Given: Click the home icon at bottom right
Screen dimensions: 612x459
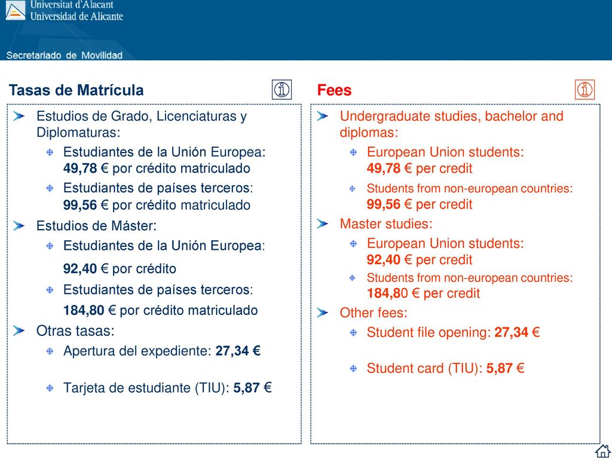Looking at the screenshot, I should click(602, 451).
